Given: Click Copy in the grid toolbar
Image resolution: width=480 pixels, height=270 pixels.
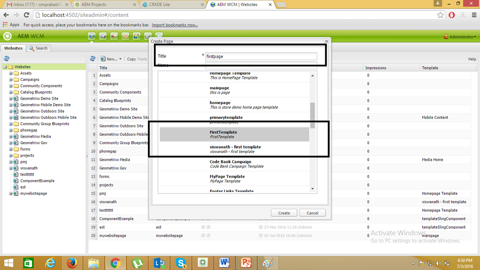Looking at the screenshot, I should [132, 59].
